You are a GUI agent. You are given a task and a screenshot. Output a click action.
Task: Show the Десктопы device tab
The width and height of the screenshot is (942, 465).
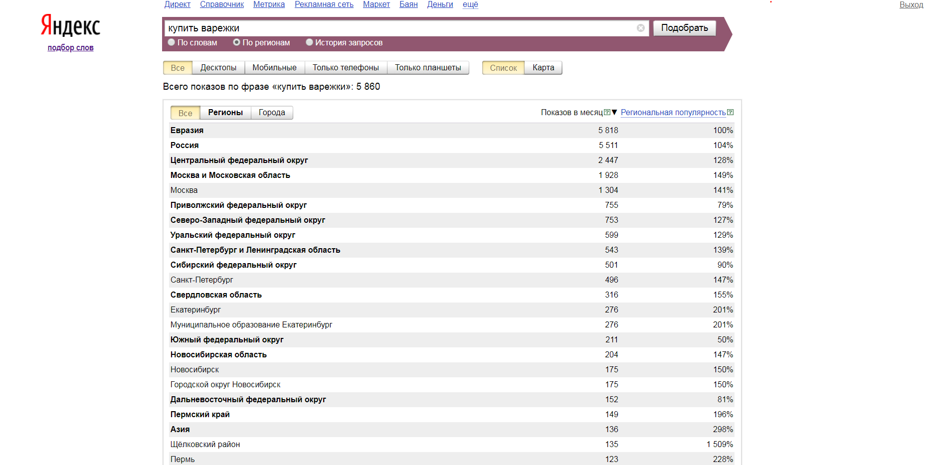coord(218,68)
